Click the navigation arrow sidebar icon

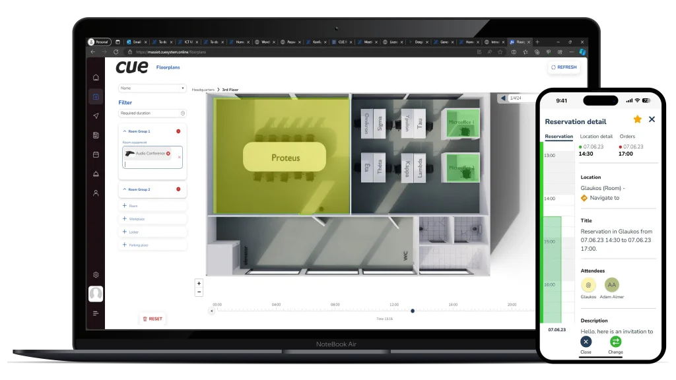point(96,116)
